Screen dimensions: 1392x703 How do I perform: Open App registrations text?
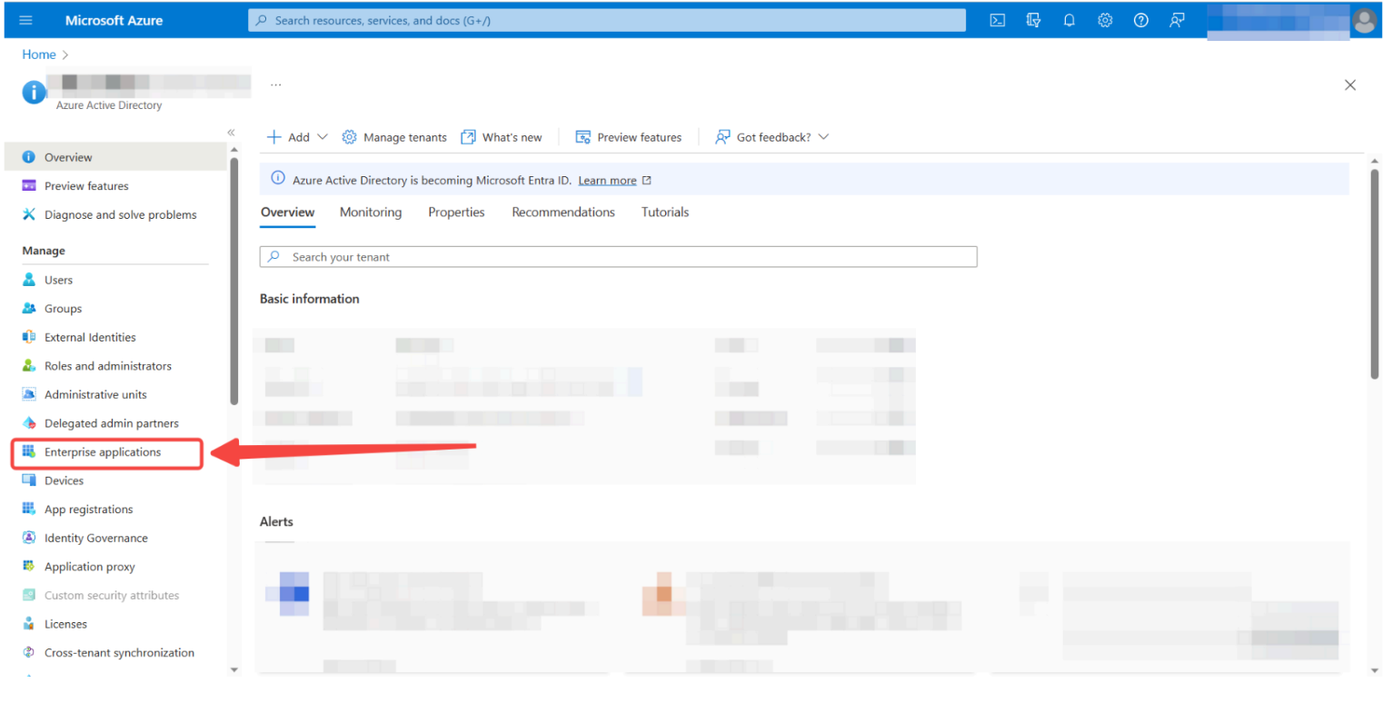88,510
